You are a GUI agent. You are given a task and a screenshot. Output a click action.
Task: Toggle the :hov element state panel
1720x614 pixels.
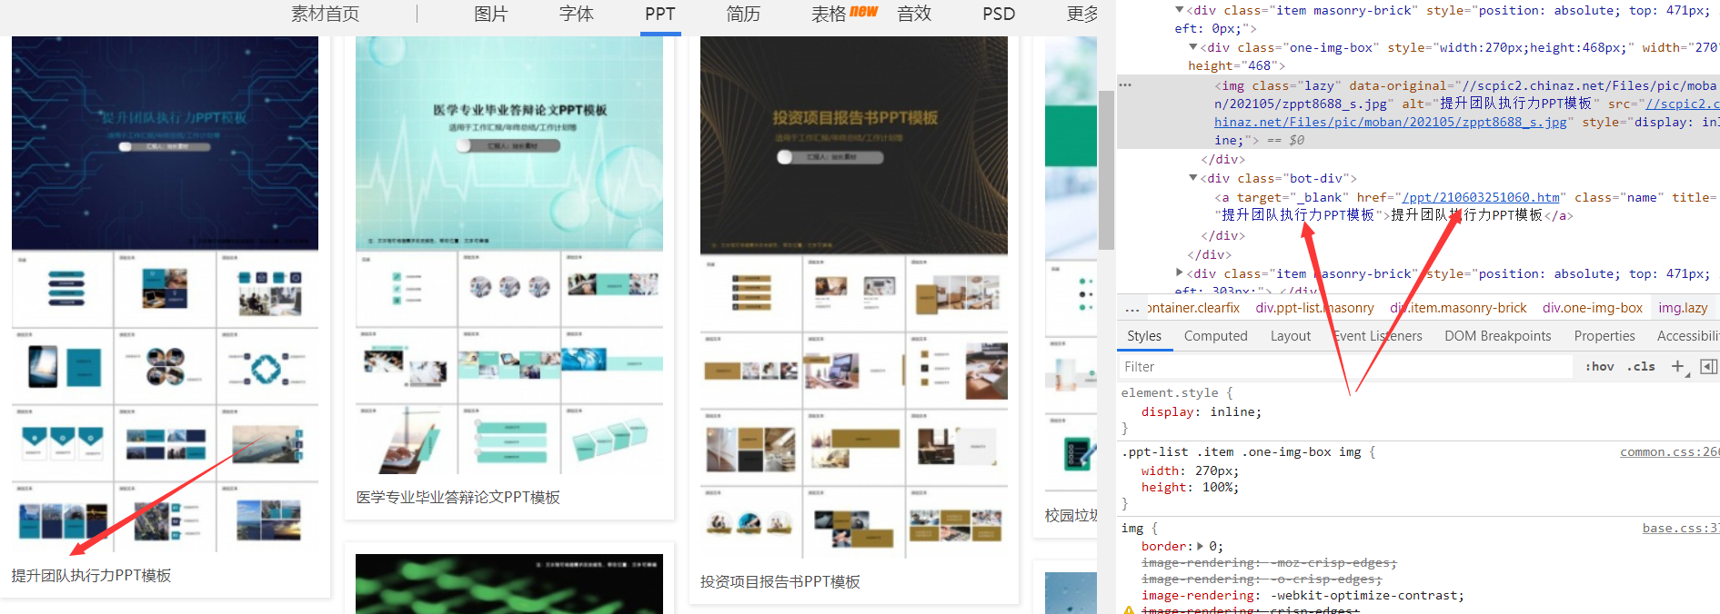pos(1599,367)
